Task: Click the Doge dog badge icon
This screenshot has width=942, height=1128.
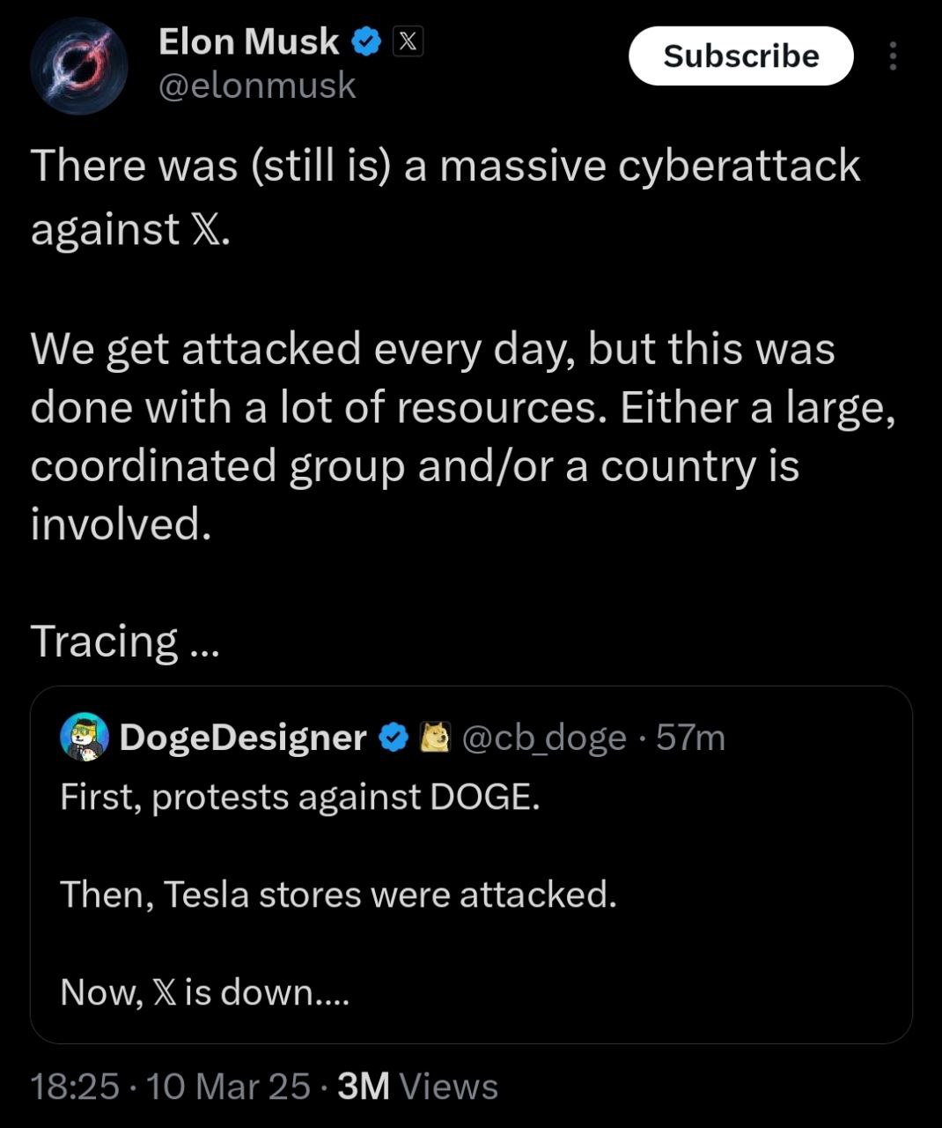Action: (435, 738)
